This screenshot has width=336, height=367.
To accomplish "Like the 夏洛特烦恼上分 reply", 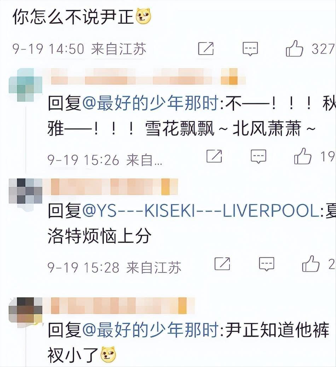I will [x=311, y=264].
